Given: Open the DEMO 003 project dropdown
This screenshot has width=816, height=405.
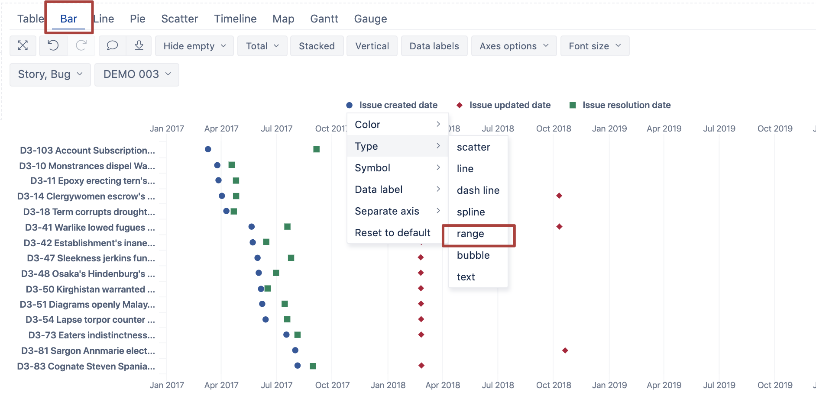Looking at the screenshot, I should coord(137,74).
